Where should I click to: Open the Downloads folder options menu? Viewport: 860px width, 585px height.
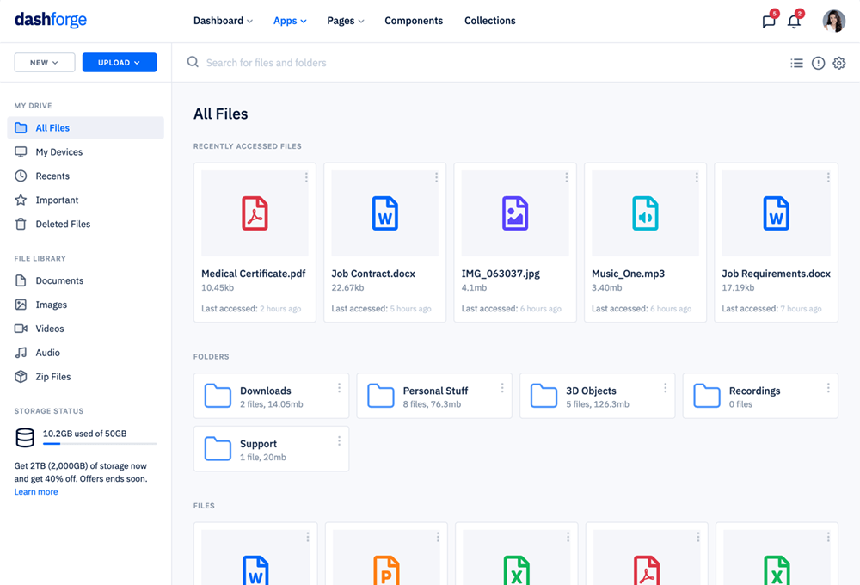[339, 388]
